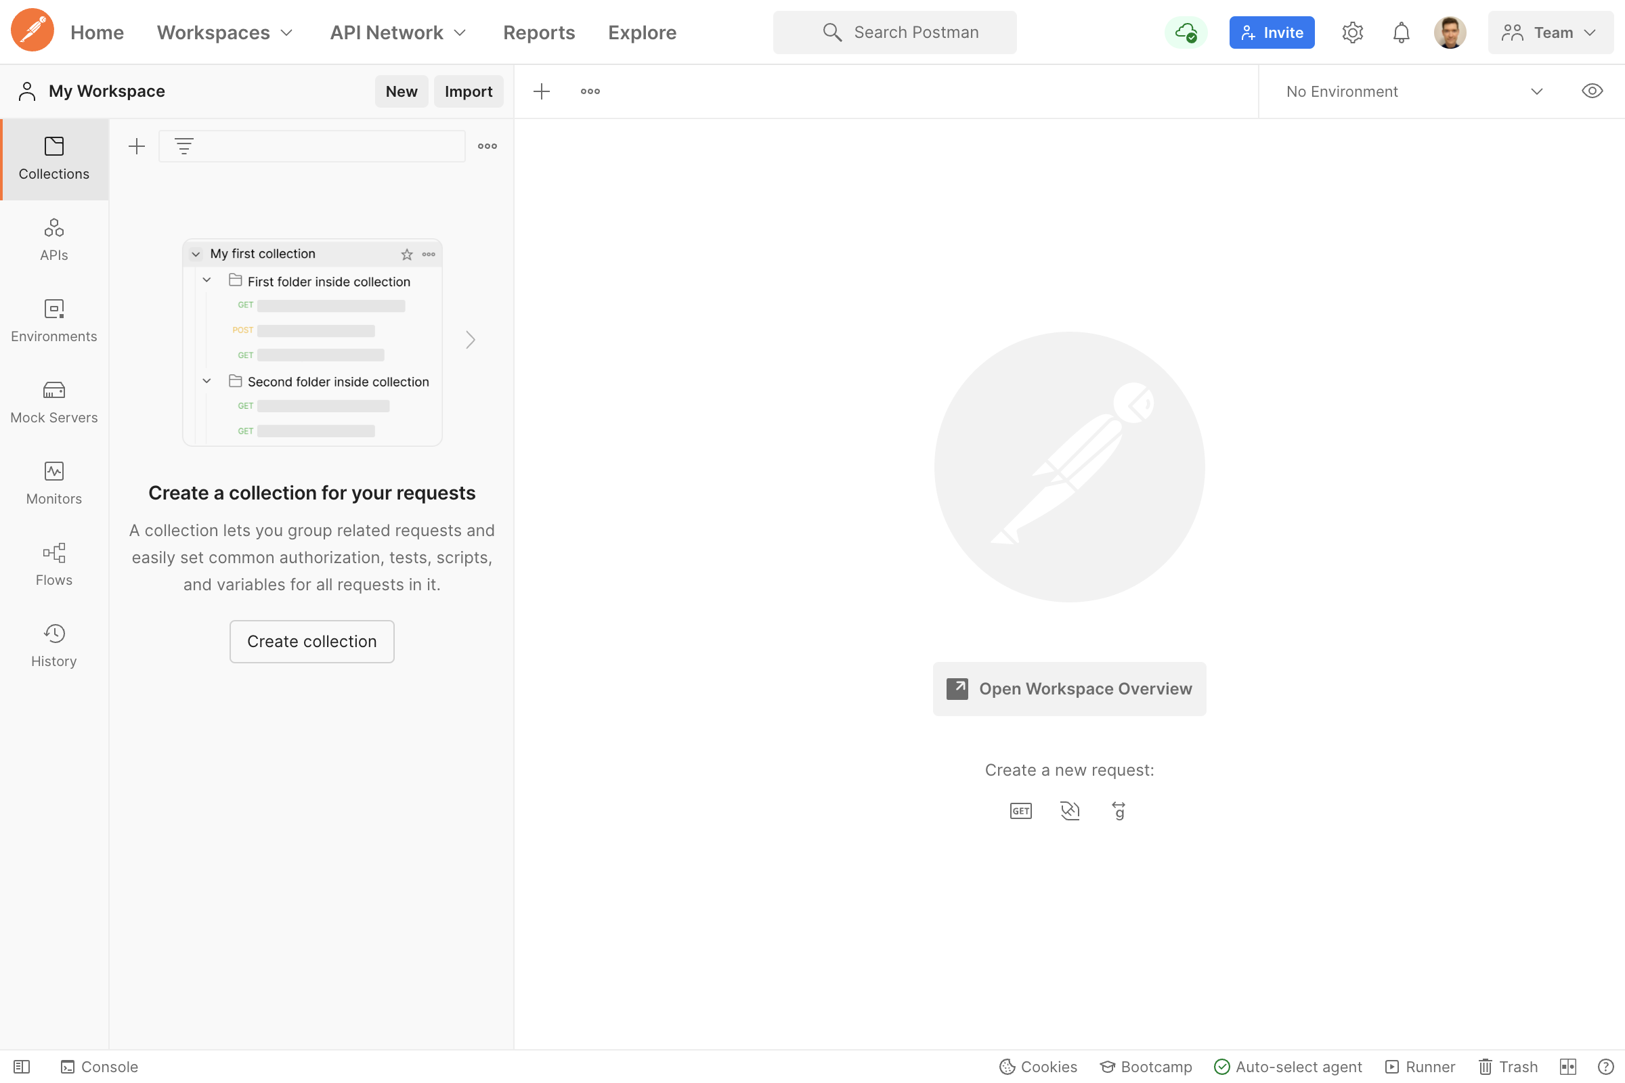Collapse First folder inside collection
The image size is (1625, 1083).
[x=208, y=280]
